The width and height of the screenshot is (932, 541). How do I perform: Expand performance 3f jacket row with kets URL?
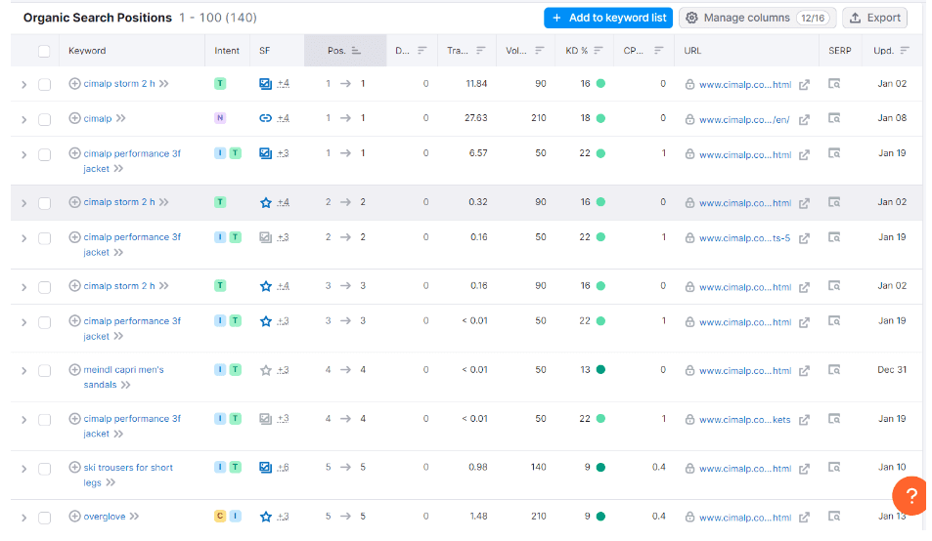click(23, 420)
